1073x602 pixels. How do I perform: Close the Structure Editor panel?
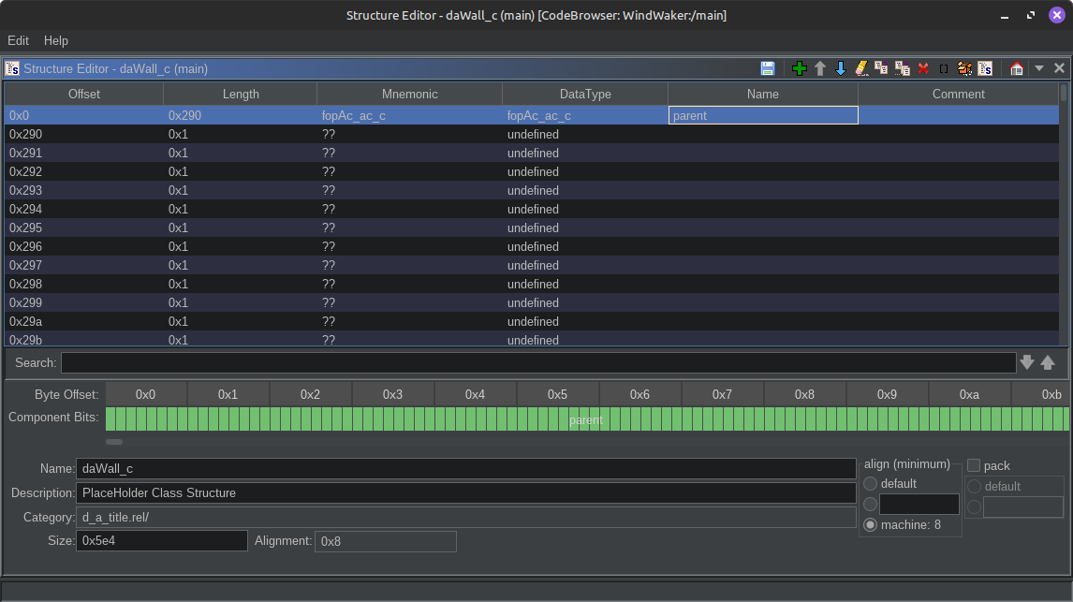(1059, 67)
